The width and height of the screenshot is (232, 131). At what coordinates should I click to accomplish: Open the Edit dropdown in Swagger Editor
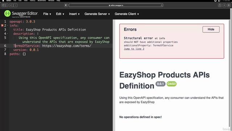tap(60, 14)
